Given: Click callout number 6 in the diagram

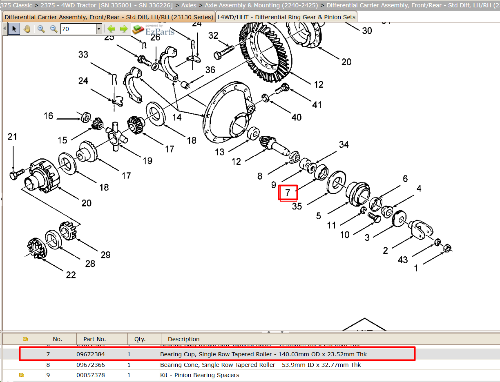Looking at the screenshot, I should coord(405,179).
